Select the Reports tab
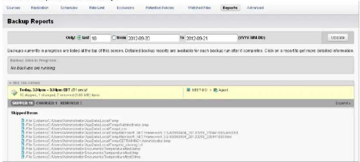 230,8
